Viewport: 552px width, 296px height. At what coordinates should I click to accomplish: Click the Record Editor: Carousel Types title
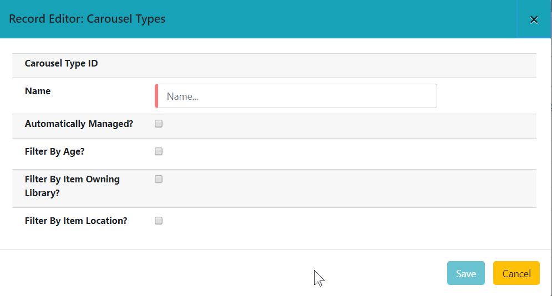point(87,19)
